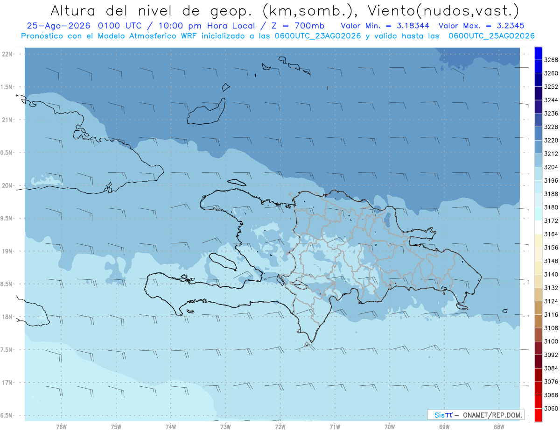Pick the bright red swatch below 3060
Viewport: 560px width, 433px height.
click(x=538, y=415)
